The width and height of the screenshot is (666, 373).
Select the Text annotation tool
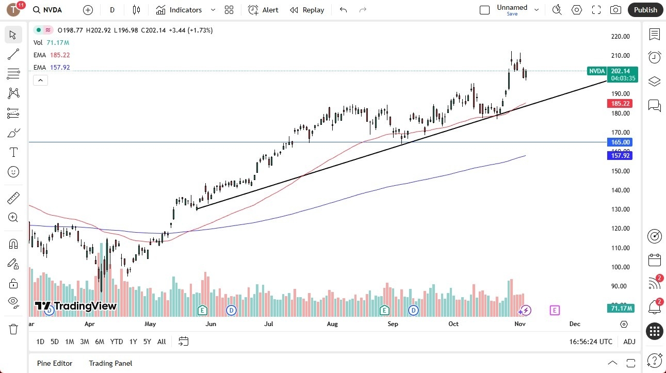tap(13, 152)
